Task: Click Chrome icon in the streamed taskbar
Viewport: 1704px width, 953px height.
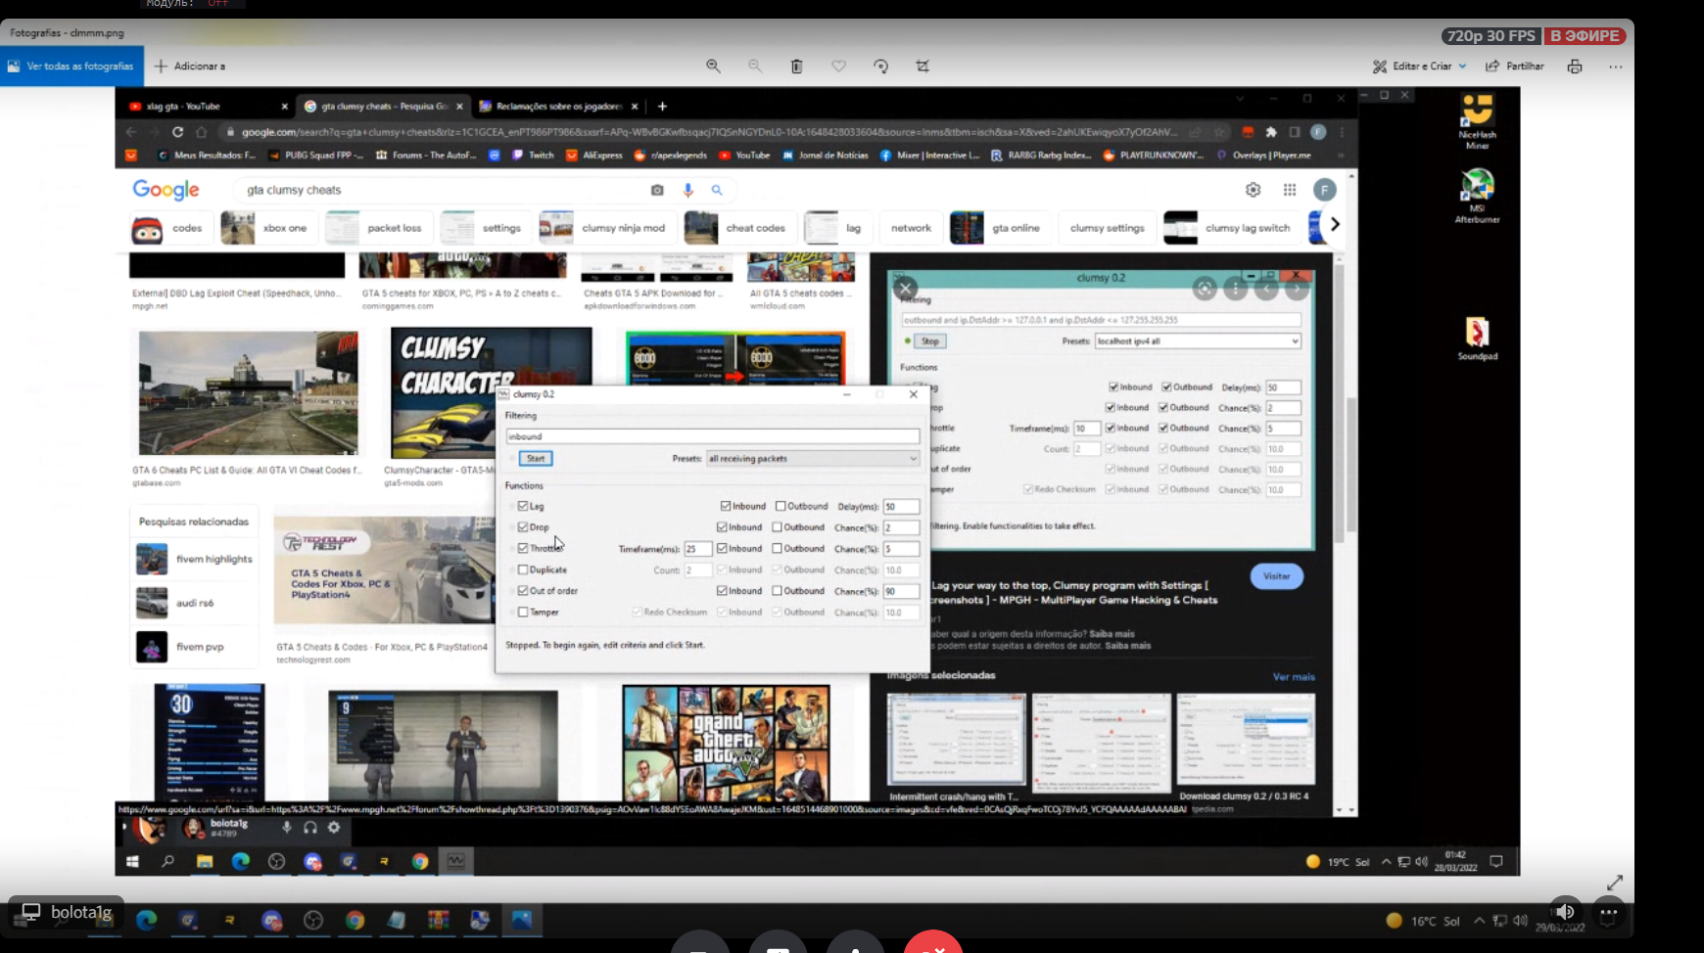Action: tap(420, 861)
